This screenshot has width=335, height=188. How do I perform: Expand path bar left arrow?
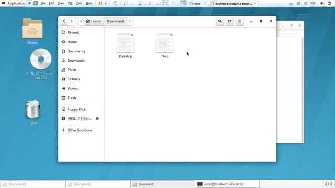click(81, 21)
